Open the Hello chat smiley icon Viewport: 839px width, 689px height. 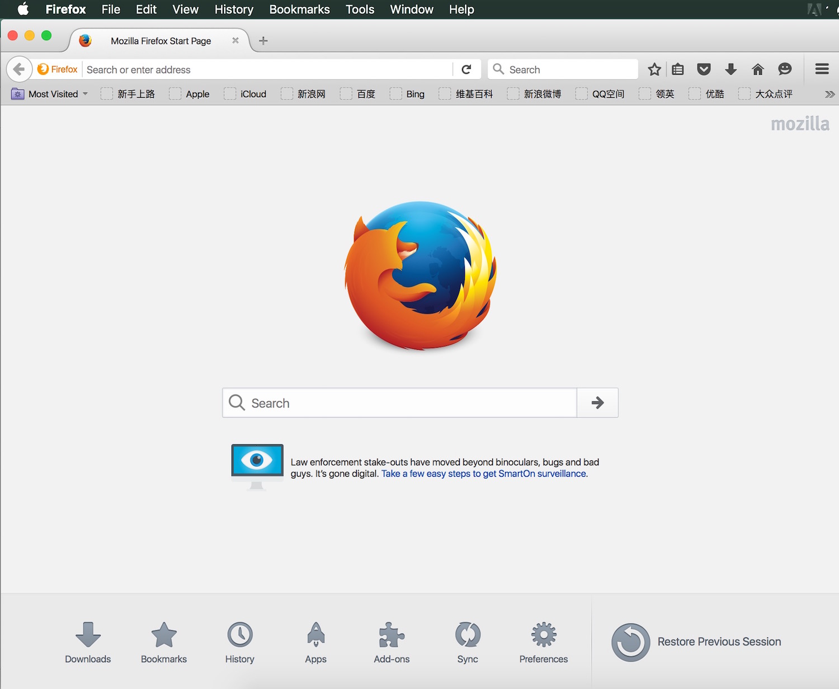coord(785,69)
